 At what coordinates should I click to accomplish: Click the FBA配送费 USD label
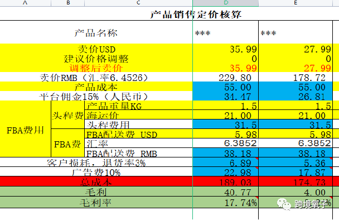(x=122, y=135)
